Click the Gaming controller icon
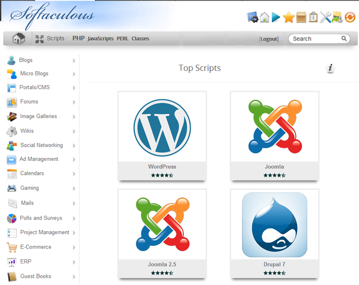 pos(12,188)
